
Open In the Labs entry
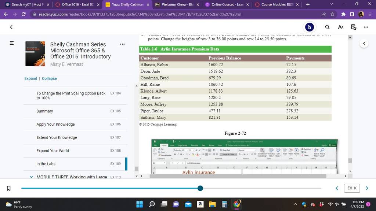coord(75,164)
